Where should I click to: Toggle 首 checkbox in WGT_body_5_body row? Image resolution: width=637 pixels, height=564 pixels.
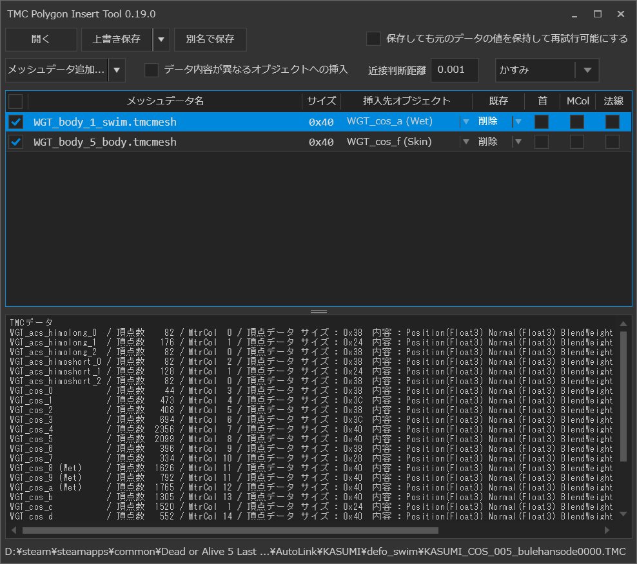[x=542, y=142]
